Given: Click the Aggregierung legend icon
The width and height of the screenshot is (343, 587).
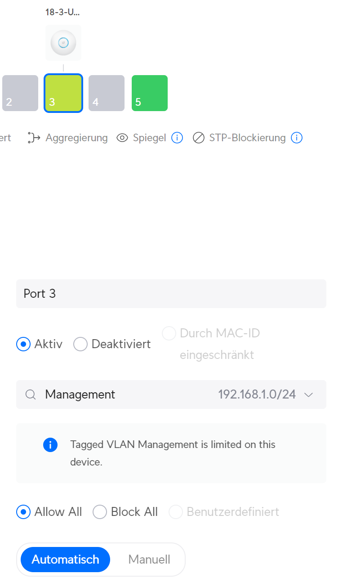Looking at the screenshot, I should (x=34, y=138).
